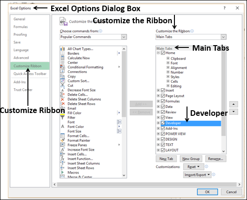Toggle the Review tab checkbox
This screenshot has width=247, height=200.
point(163,112)
